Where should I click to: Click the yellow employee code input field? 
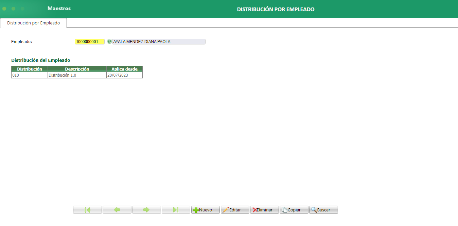[89, 41]
